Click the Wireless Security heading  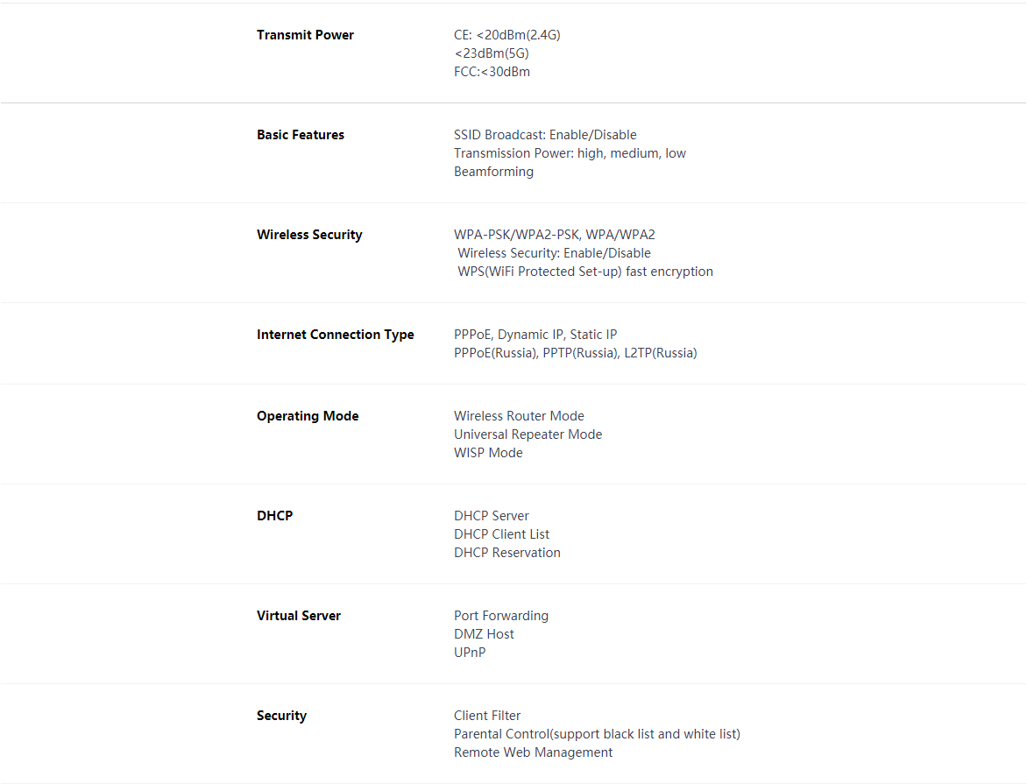pyautogui.click(x=309, y=235)
